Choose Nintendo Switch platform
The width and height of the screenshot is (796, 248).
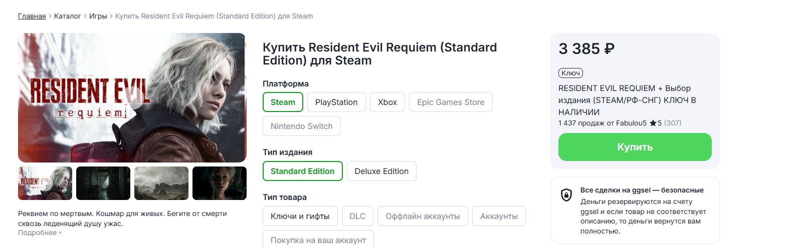click(x=301, y=126)
